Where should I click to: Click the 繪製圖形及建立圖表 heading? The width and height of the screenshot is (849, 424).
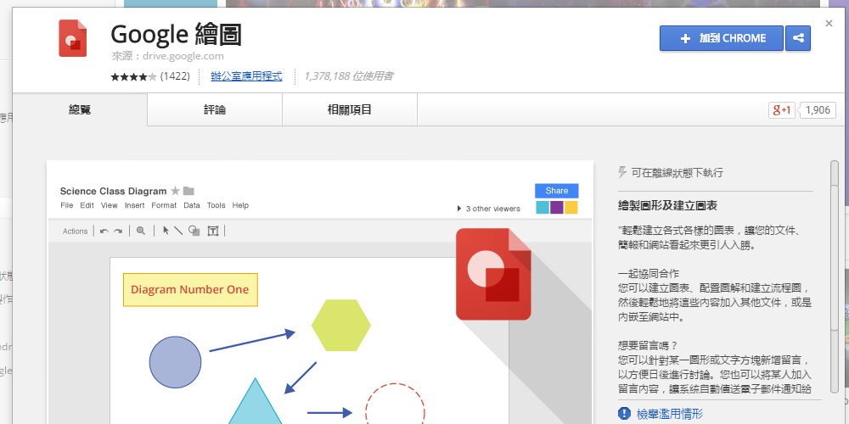(x=667, y=206)
